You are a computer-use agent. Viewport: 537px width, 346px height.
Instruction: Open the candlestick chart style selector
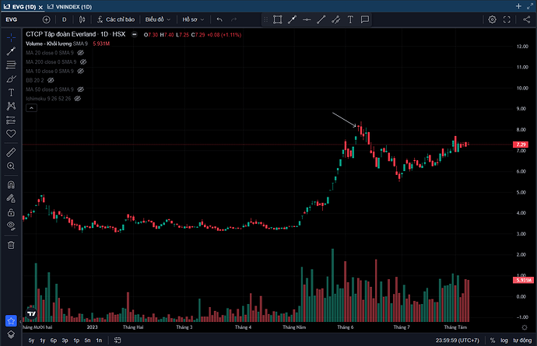coord(82,19)
